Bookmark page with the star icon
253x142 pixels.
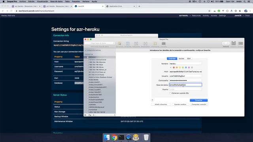pos(210,11)
